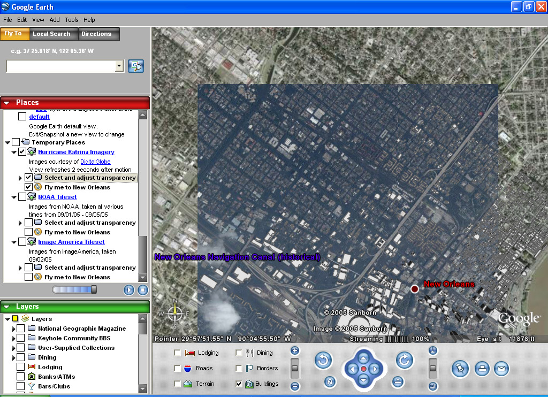Open the File menu
548x397 pixels.
(7, 20)
